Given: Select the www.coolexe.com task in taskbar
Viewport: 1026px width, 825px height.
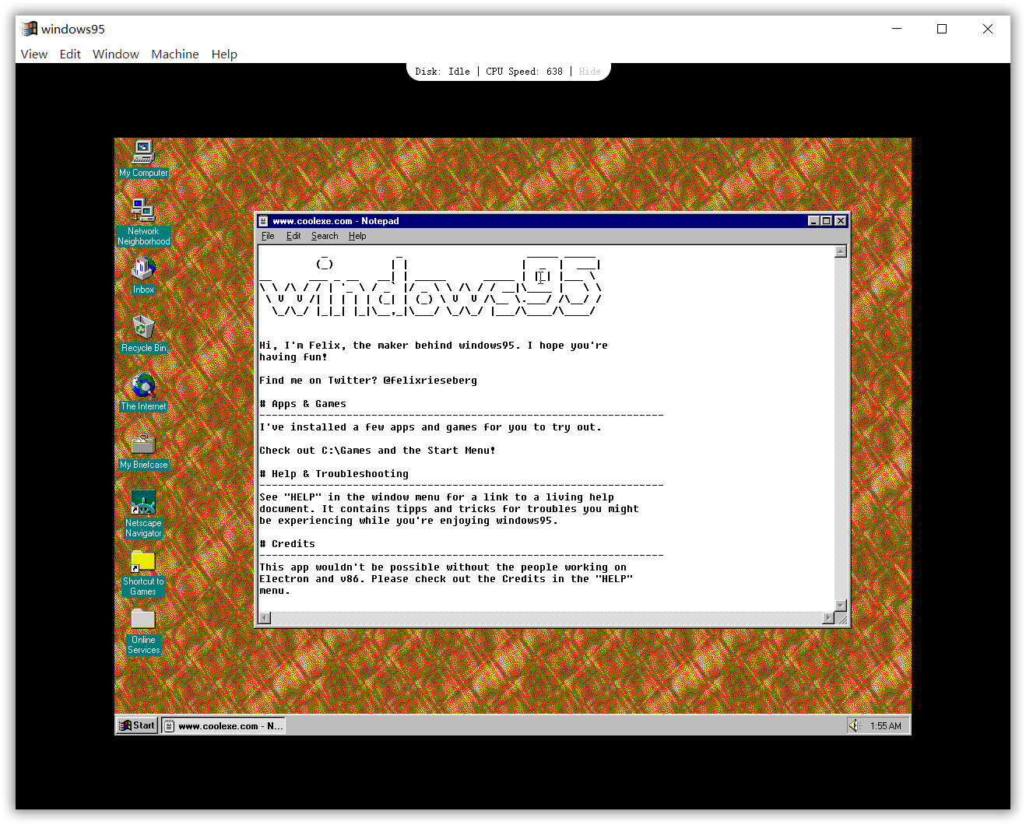Looking at the screenshot, I should 223,725.
